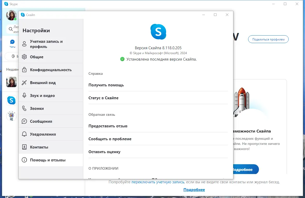Image resolution: width=305 pixels, height=198 pixels.
Task: Click the blue 'Подробнее' button on card
Action: [246, 169]
